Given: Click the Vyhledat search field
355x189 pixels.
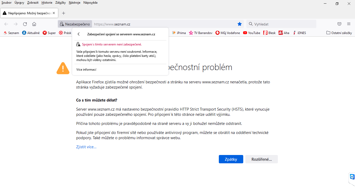Looking at the screenshot, I should click(283, 24).
